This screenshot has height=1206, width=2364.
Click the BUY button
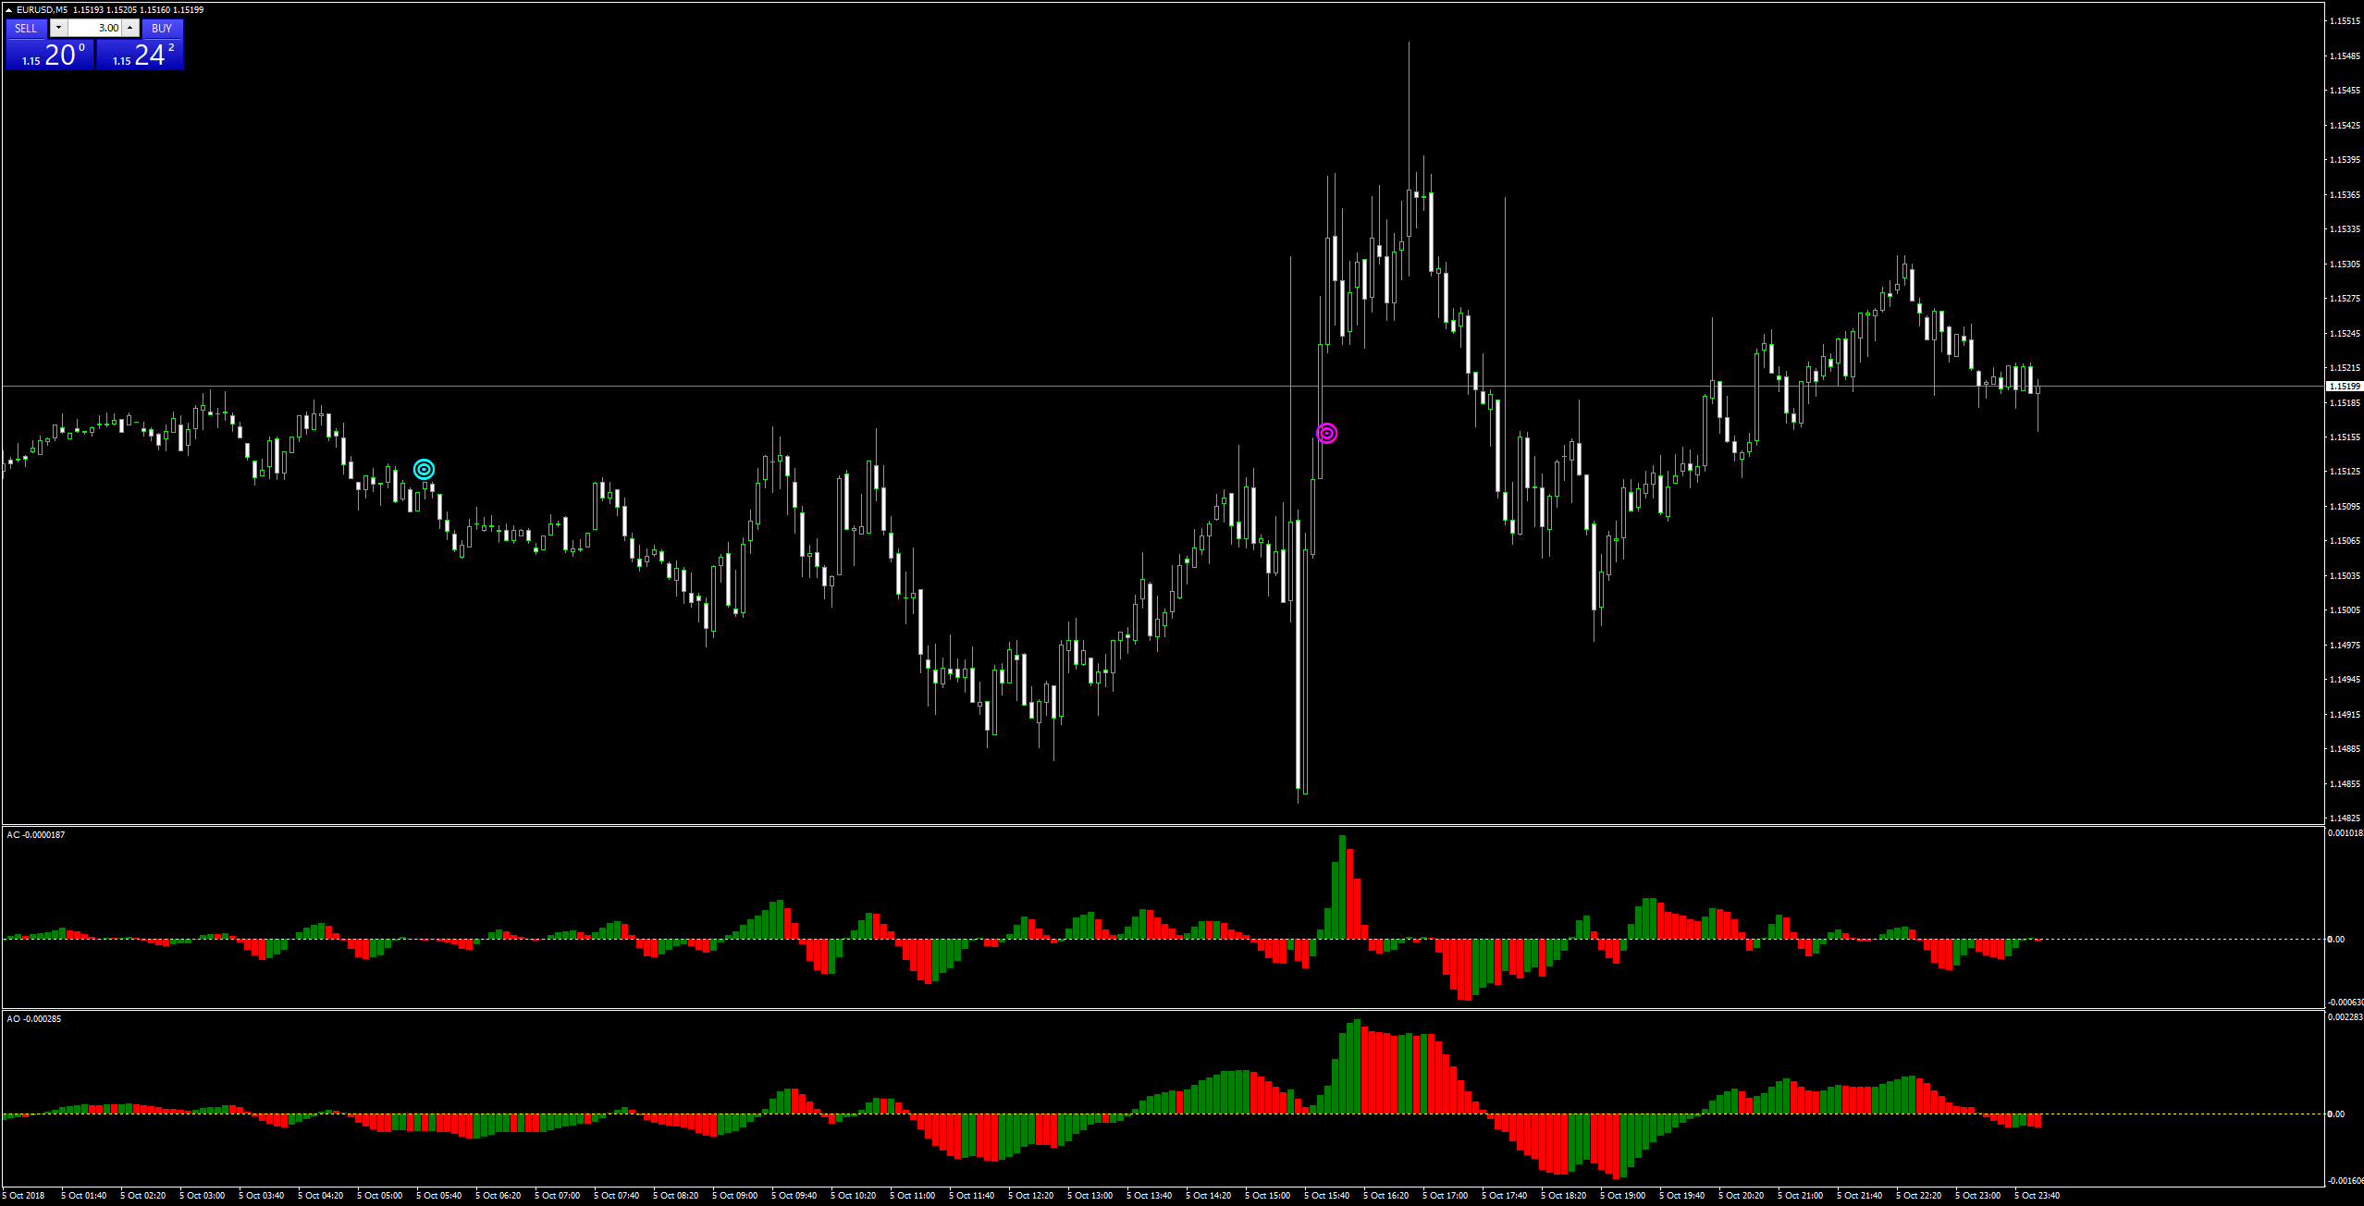pyautogui.click(x=162, y=29)
